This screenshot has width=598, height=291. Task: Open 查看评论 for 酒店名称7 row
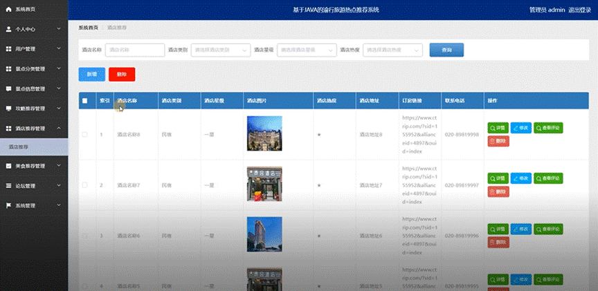coord(548,178)
